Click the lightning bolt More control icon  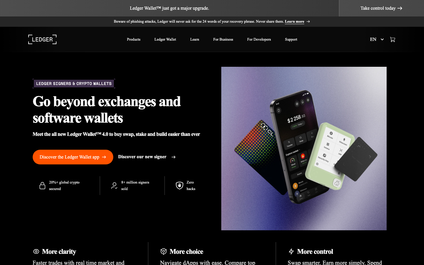coord(291,251)
